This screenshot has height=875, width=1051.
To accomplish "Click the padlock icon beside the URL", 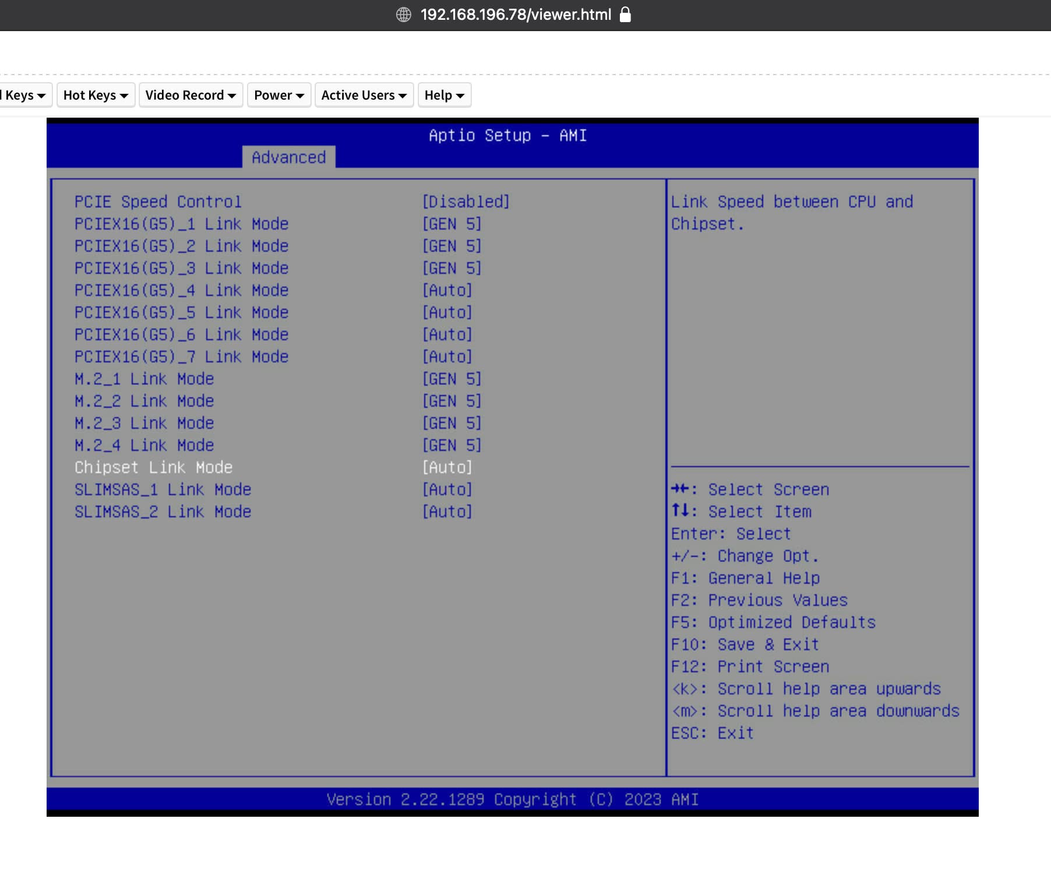I will [625, 15].
